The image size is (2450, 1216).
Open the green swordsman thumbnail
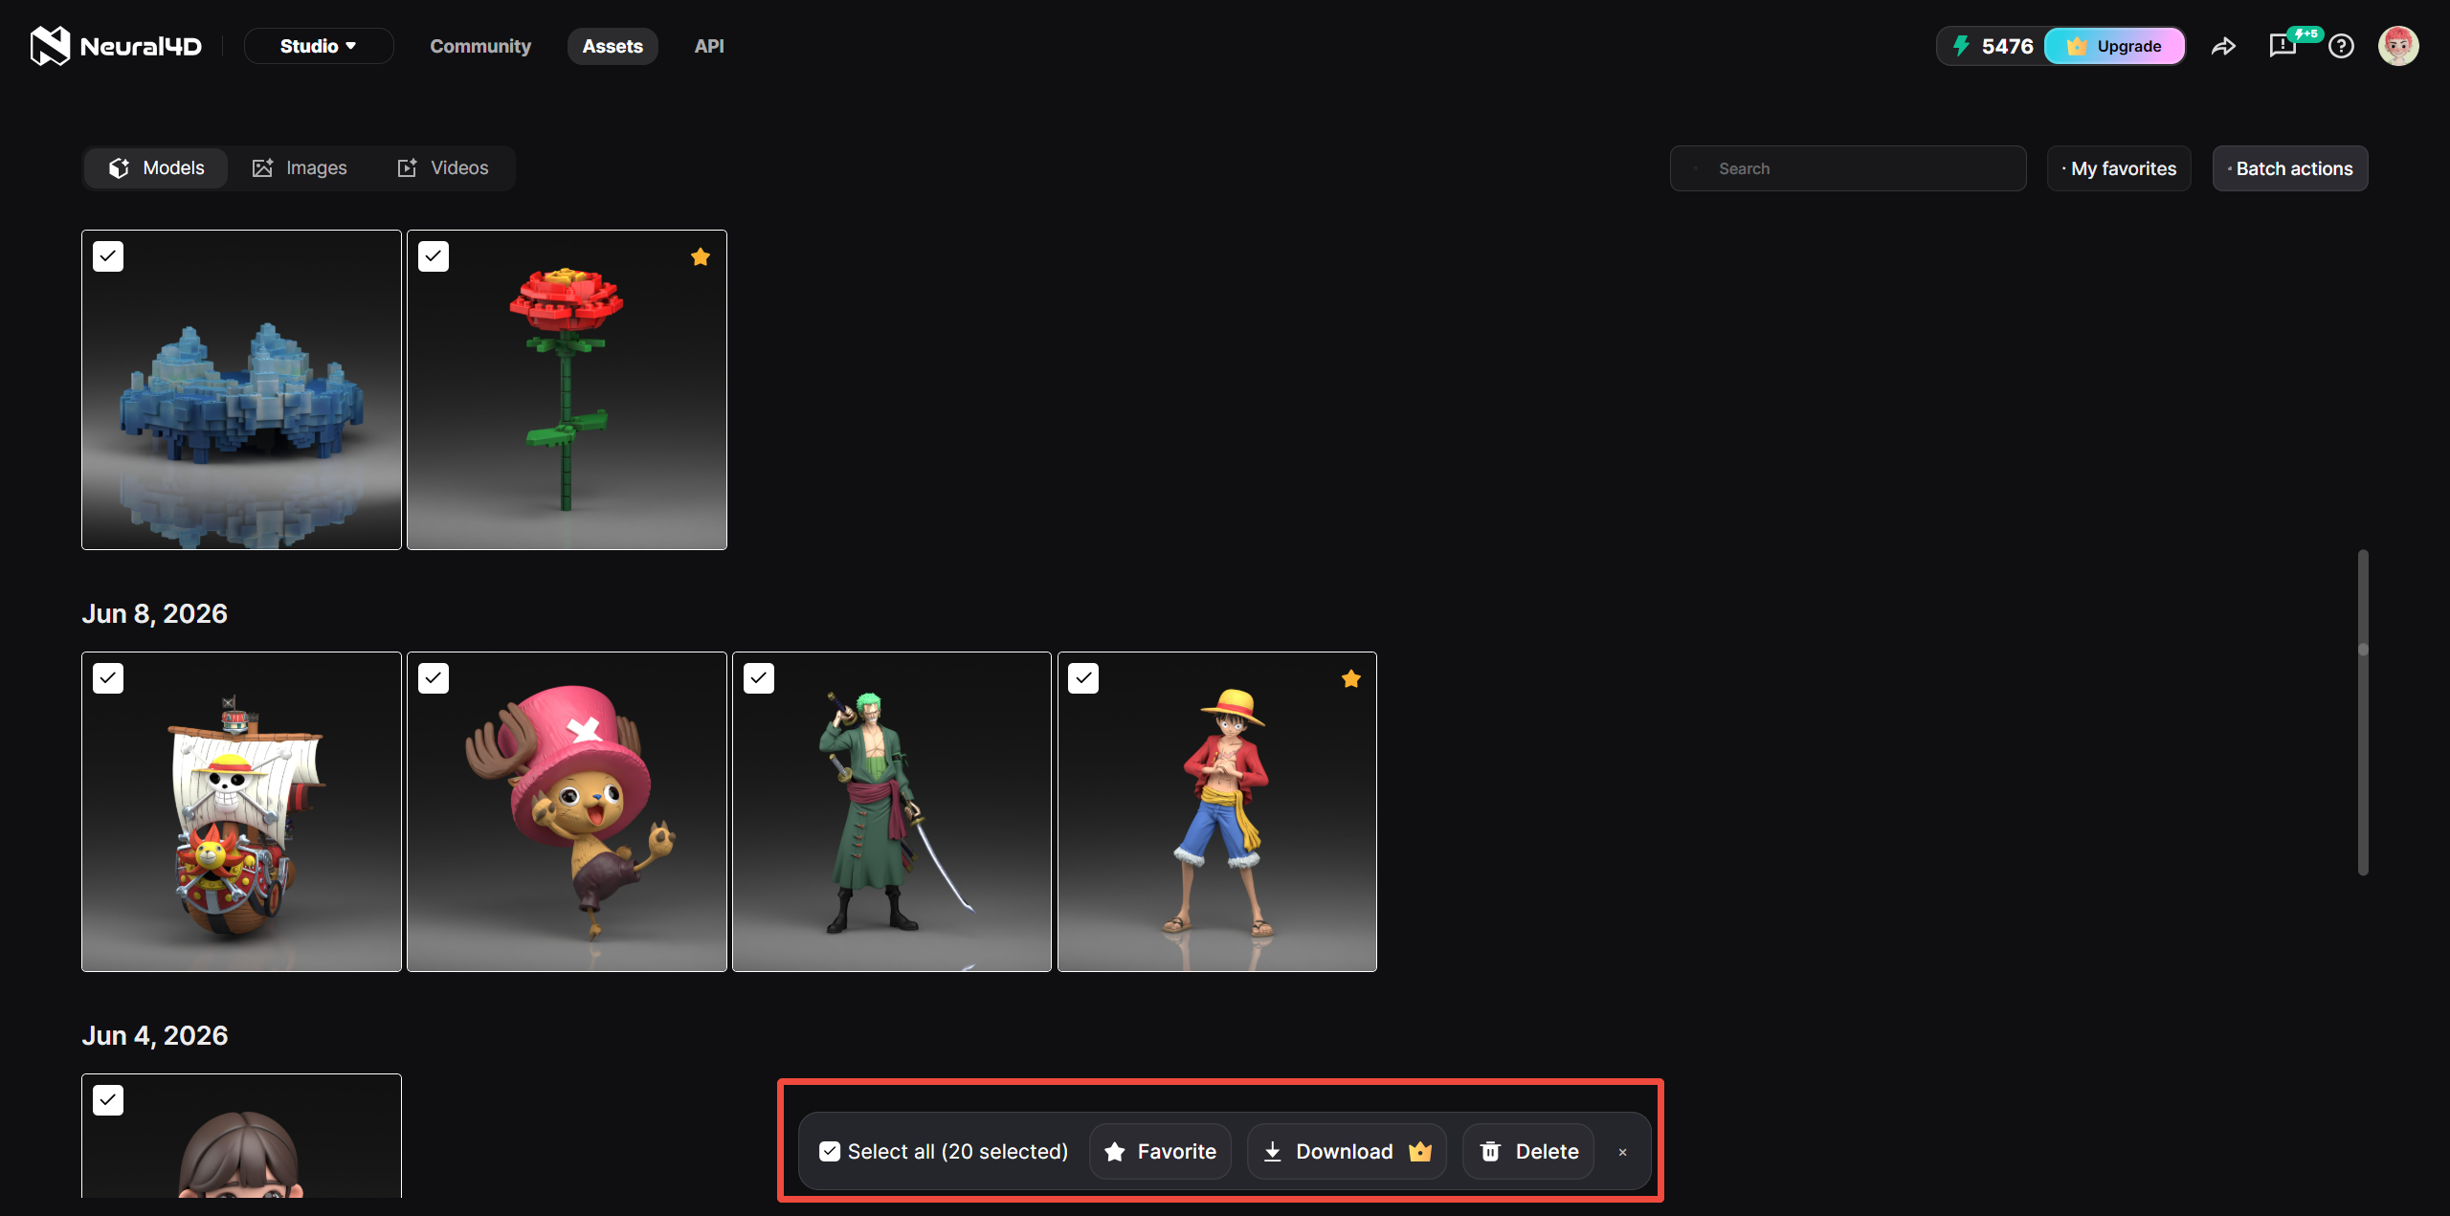point(892,811)
